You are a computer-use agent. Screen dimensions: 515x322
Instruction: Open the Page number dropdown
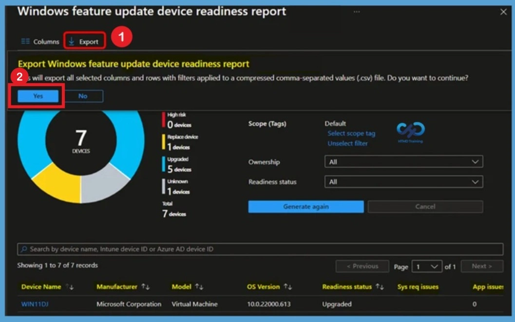point(426,267)
